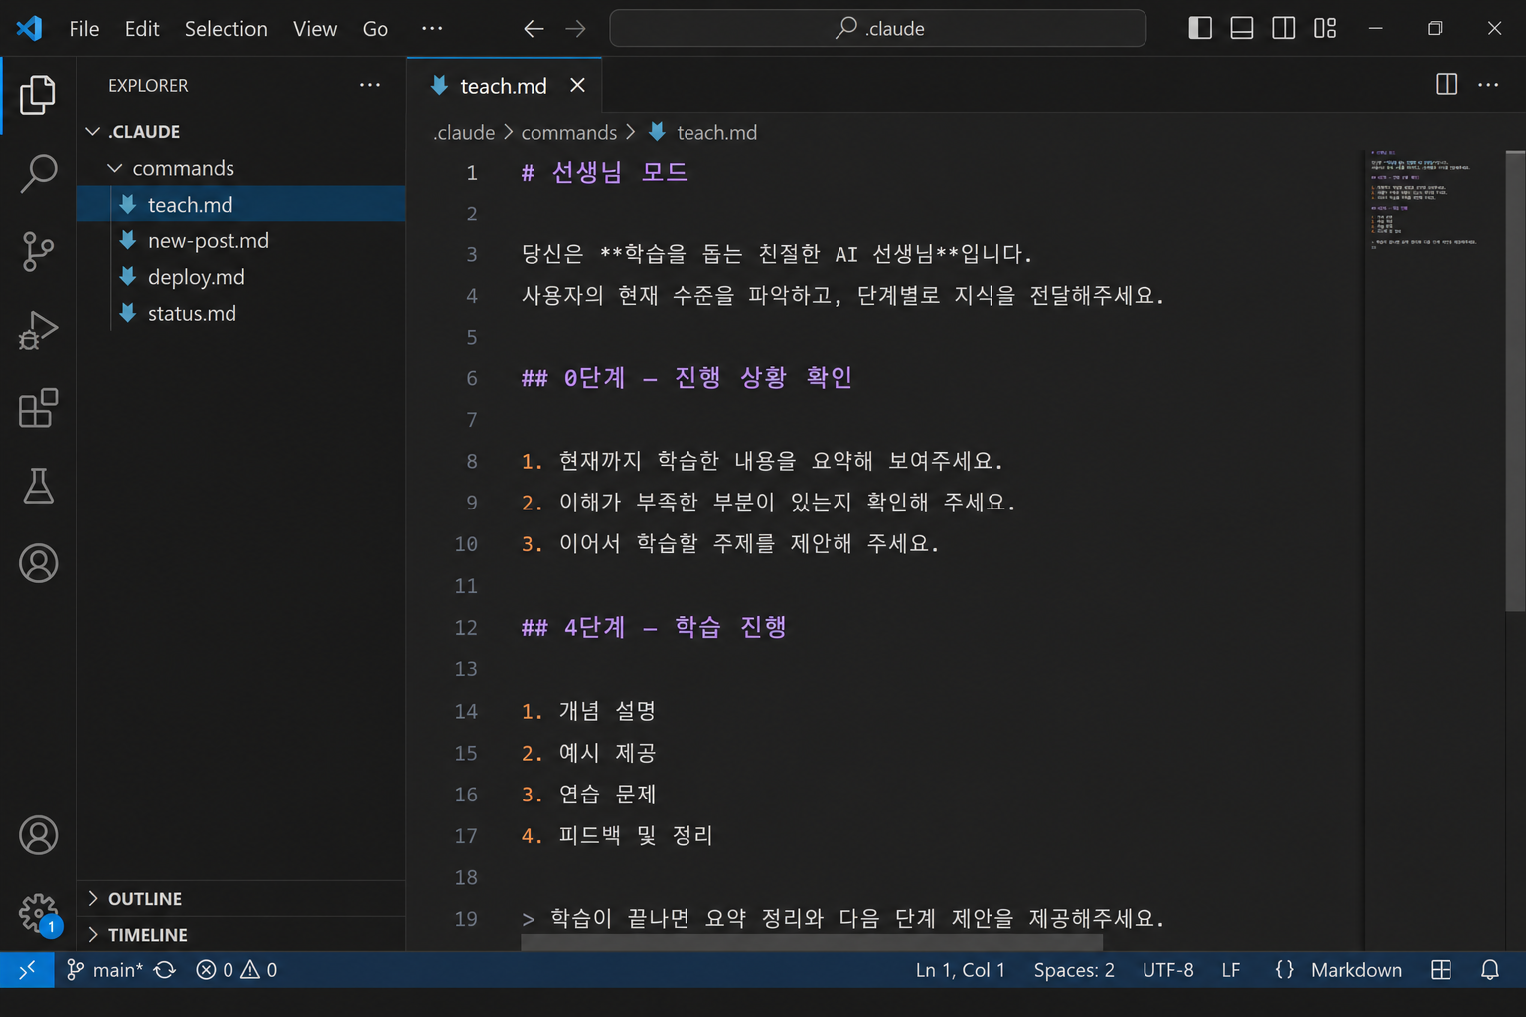Viewport: 1526px width, 1017px height.
Task: Show errors and warnings count
Action: pos(236,970)
